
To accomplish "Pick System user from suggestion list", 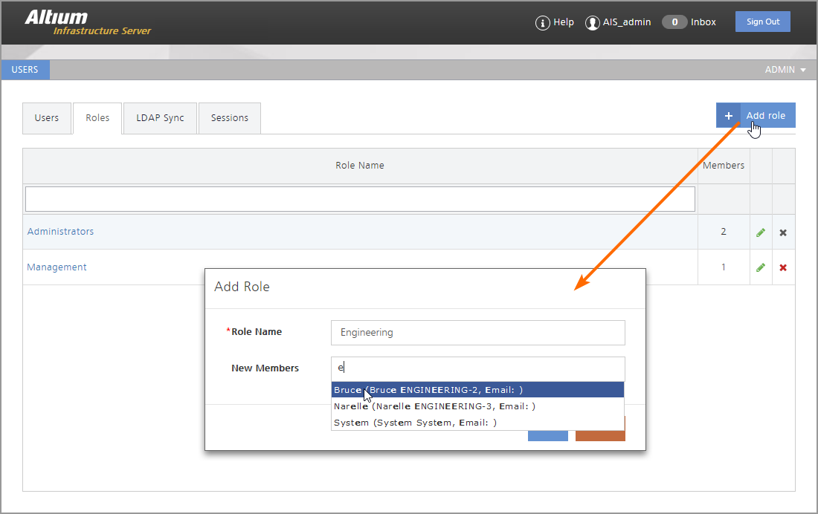I will [415, 423].
